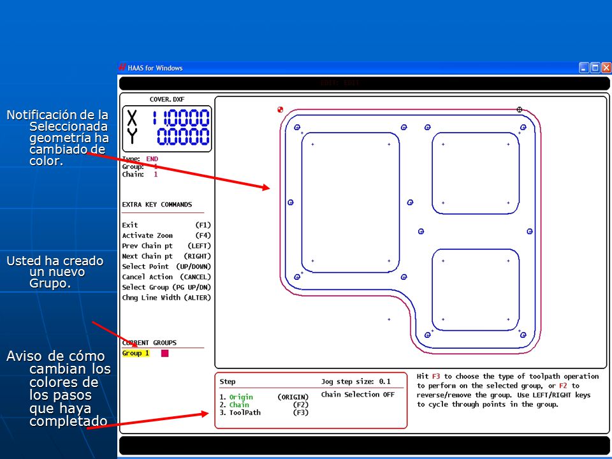
Task: Click the Select Group (PG UP/DN) command
Action: 166,288
